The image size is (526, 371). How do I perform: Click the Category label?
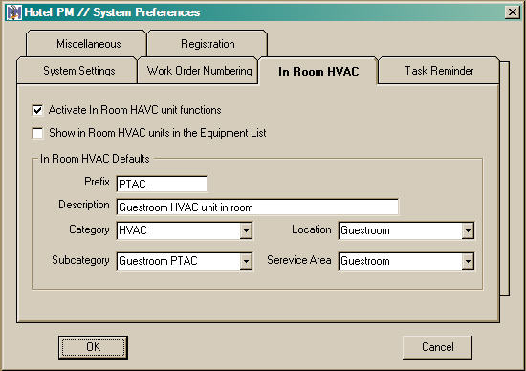coord(89,229)
